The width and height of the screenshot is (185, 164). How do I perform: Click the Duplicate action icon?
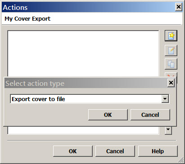(x=171, y=64)
